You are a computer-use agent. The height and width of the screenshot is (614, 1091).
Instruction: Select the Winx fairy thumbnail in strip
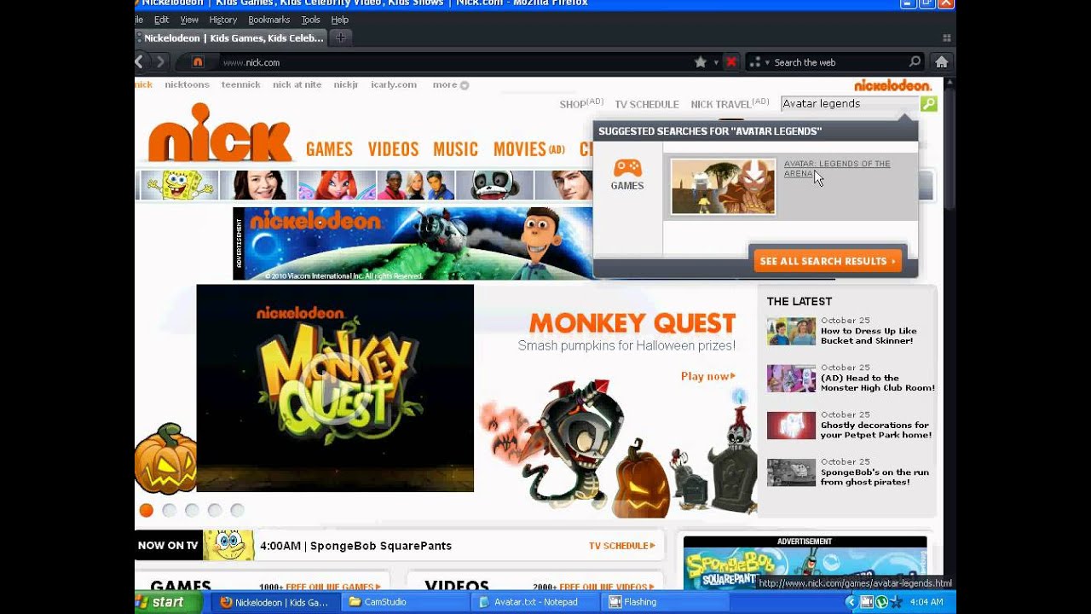(338, 185)
